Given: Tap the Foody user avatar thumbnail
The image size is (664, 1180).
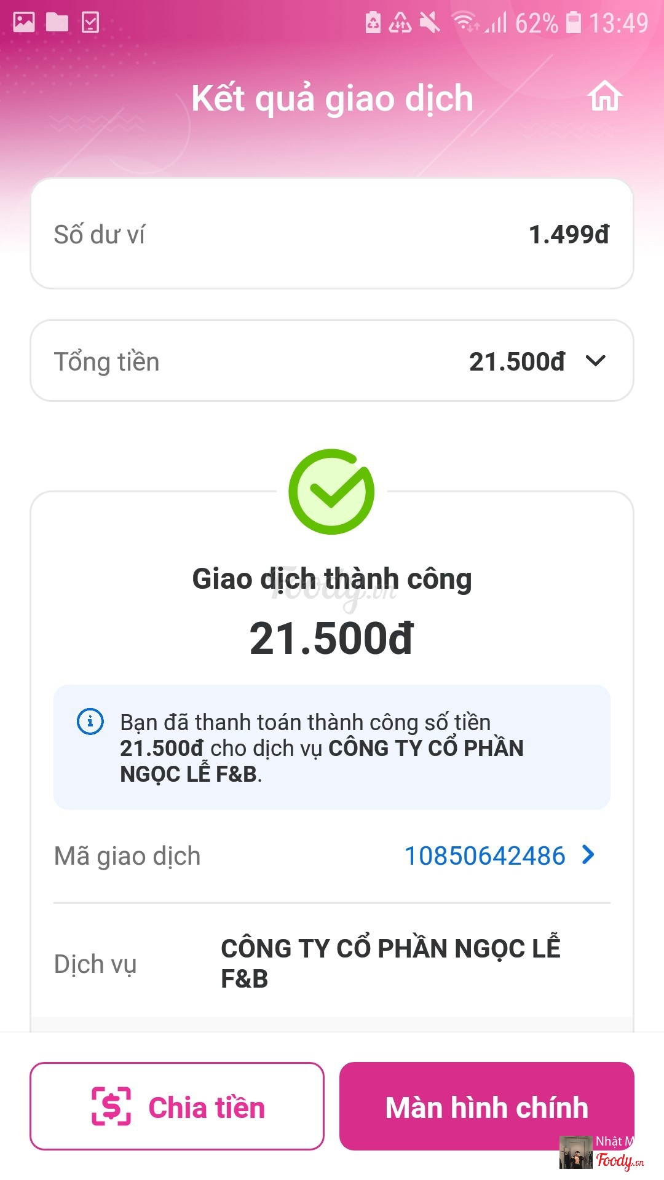Looking at the screenshot, I should pyautogui.click(x=575, y=1152).
